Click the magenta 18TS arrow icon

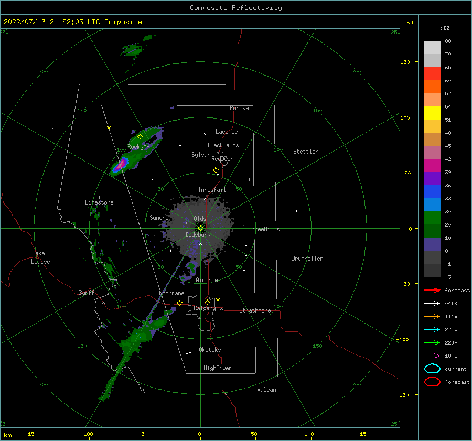point(432,356)
